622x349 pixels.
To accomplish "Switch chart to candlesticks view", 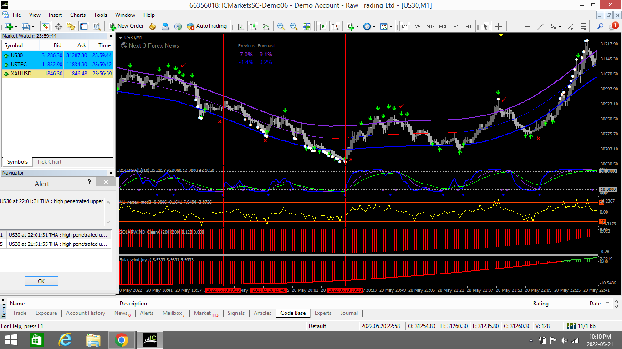I will click(253, 26).
